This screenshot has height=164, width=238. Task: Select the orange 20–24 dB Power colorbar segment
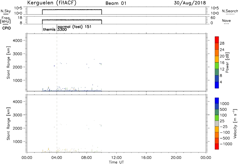(217, 53)
